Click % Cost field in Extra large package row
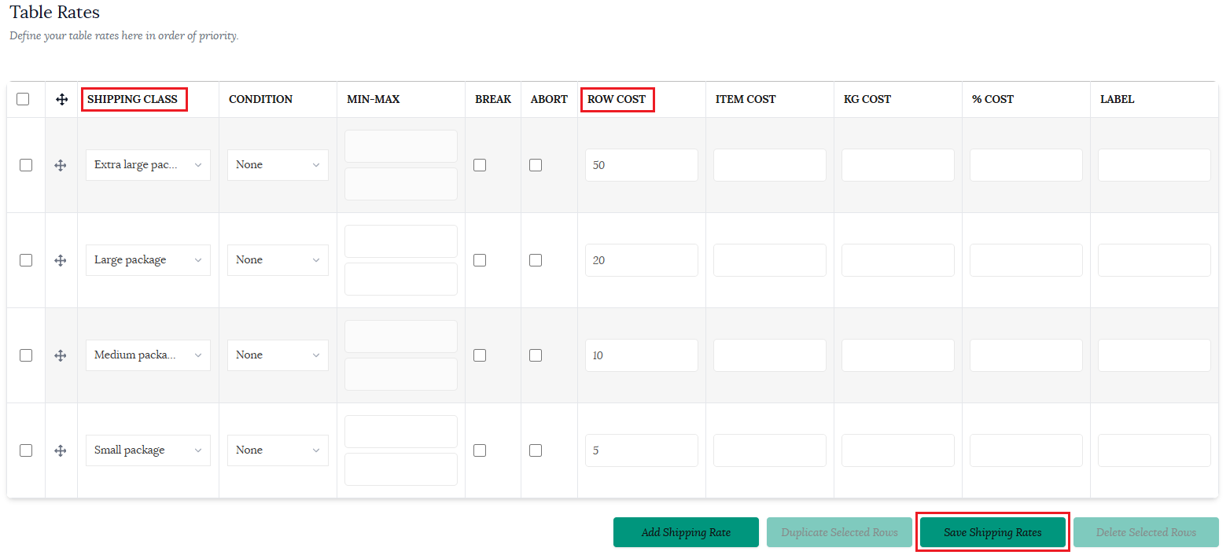The height and width of the screenshot is (555, 1230). pyautogui.click(x=1026, y=165)
